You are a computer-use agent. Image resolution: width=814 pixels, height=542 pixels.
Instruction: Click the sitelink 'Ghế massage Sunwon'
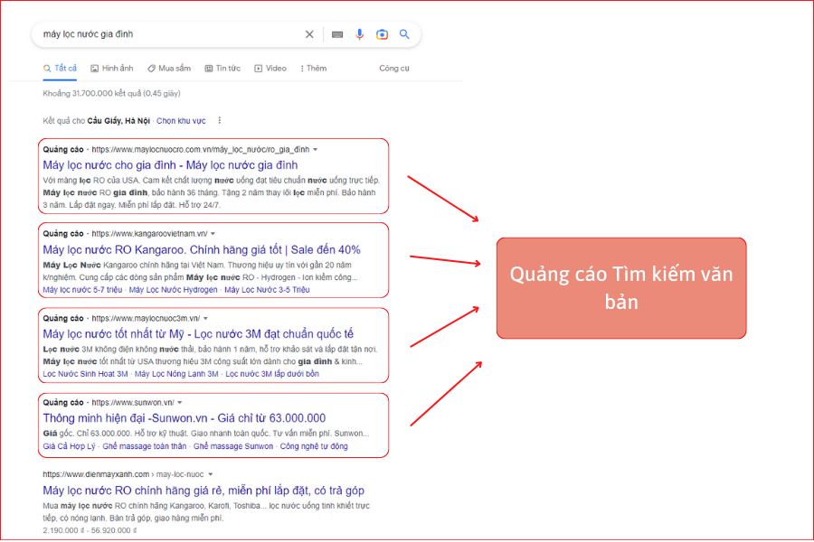(233, 446)
